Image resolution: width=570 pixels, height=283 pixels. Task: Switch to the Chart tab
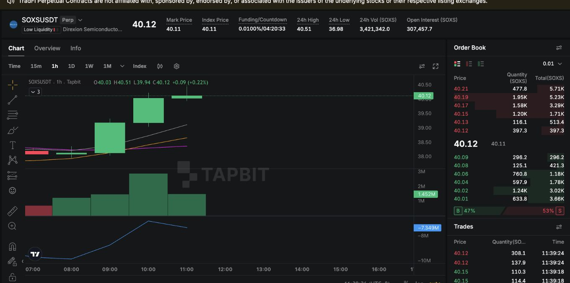click(x=16, y=48)
